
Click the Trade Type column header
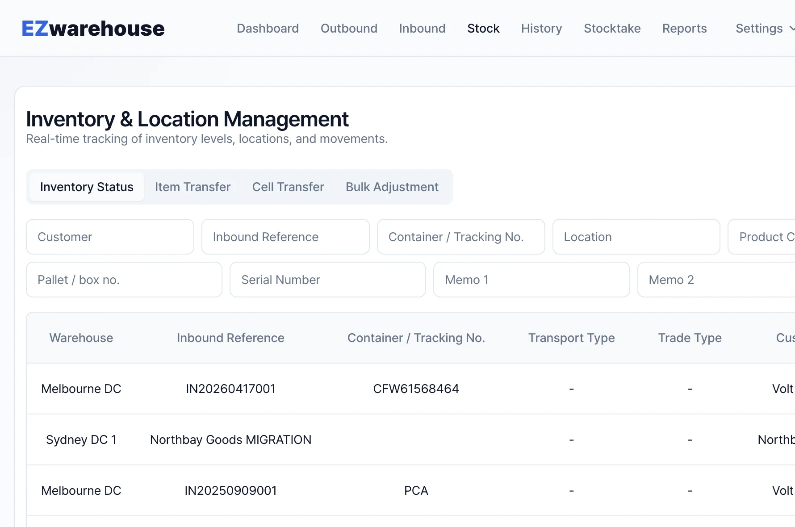point(690,338)
